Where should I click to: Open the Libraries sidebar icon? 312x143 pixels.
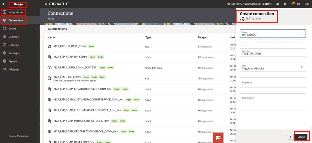click(x=5, y=45)
